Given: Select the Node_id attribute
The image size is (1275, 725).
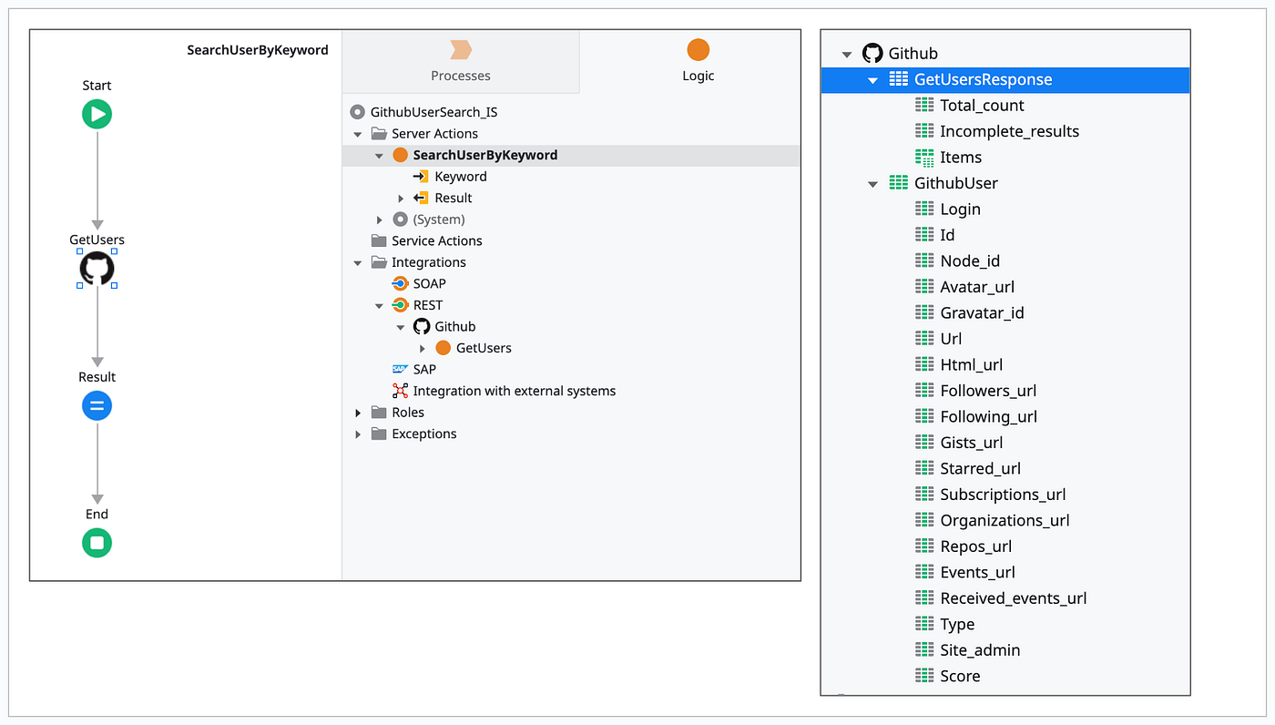Looking at the screenshot, I should click(x=970, y=261).
